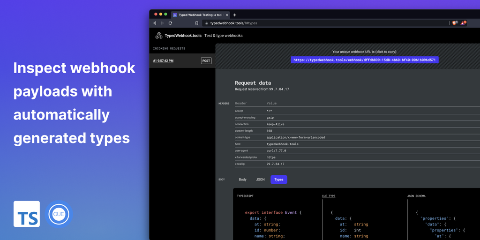
Task: Copy the unique webhook URL
Action: click(364, 60)
